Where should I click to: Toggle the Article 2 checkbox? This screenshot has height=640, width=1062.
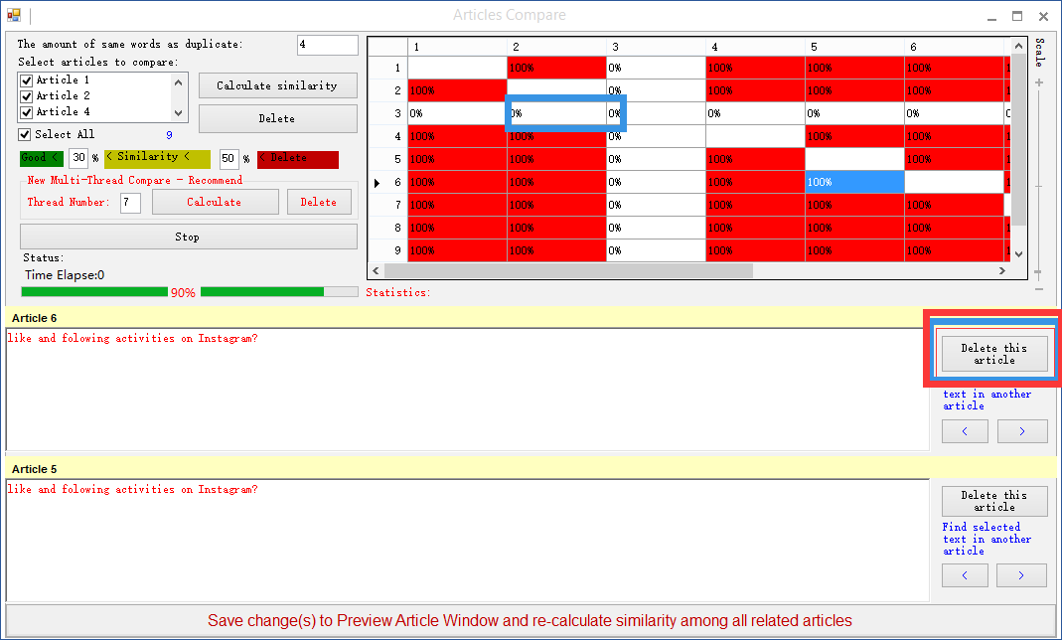[x=27, y=96]
